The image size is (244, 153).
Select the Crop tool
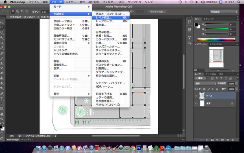coord(2,43)
